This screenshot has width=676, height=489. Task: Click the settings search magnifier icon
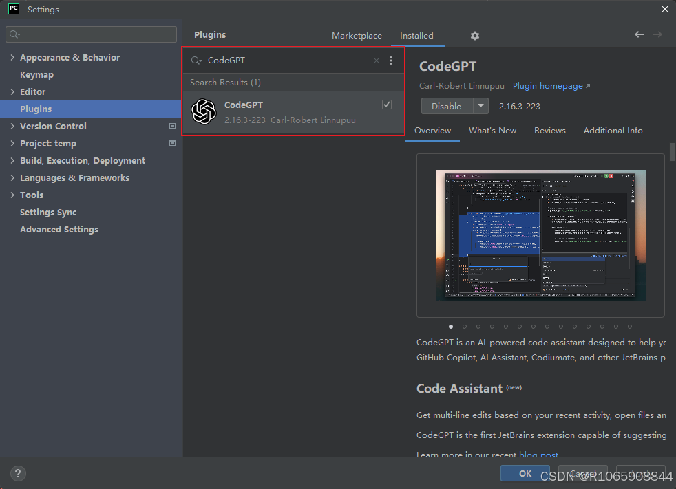14,34
